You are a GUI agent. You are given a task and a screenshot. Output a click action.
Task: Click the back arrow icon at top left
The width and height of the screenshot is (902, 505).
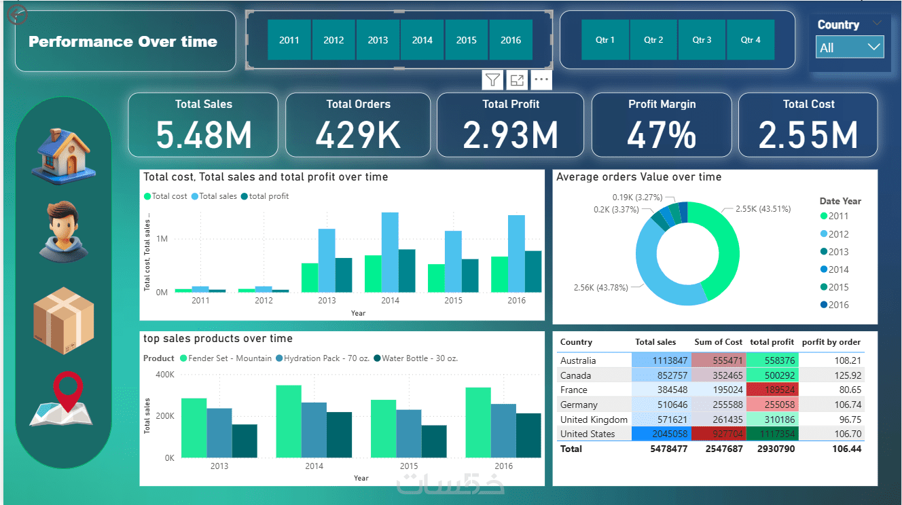[16, 14]
